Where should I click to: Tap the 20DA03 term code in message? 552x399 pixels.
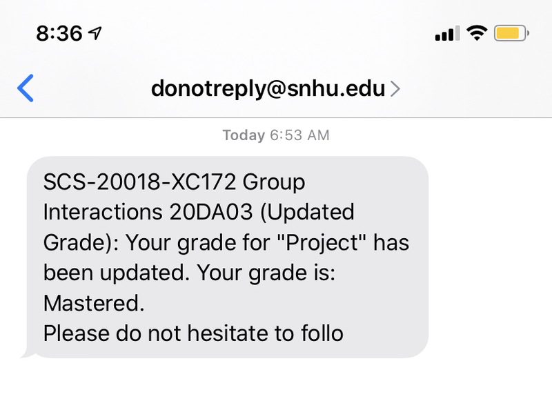(211, 212)
